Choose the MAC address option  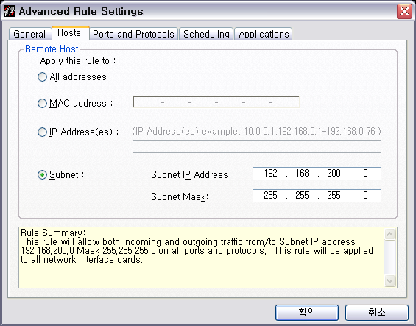[x=42, y=103]
